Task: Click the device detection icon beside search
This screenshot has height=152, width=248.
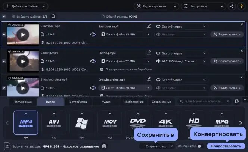Action: click(237, 101)
